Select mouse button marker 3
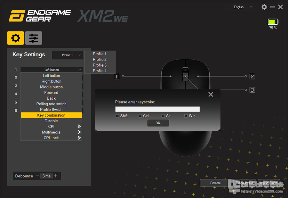 252,90
